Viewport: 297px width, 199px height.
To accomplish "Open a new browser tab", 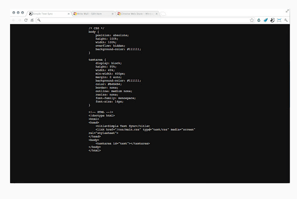I will pyautogui.click(x=163, y=14).
